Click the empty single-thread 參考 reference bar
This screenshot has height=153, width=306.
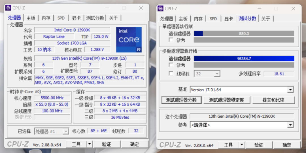(244, 40)
